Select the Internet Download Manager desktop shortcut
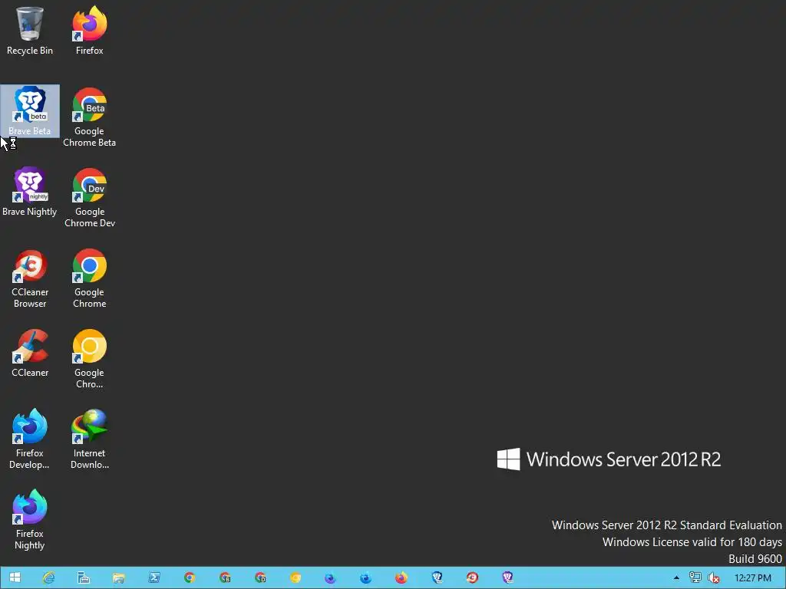This screenshot has height=589, width=786. coord(89,439)
